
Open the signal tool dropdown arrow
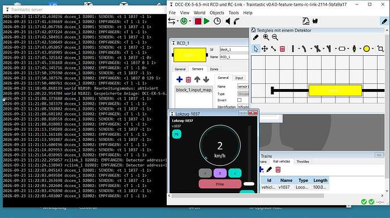pos(360,48)
